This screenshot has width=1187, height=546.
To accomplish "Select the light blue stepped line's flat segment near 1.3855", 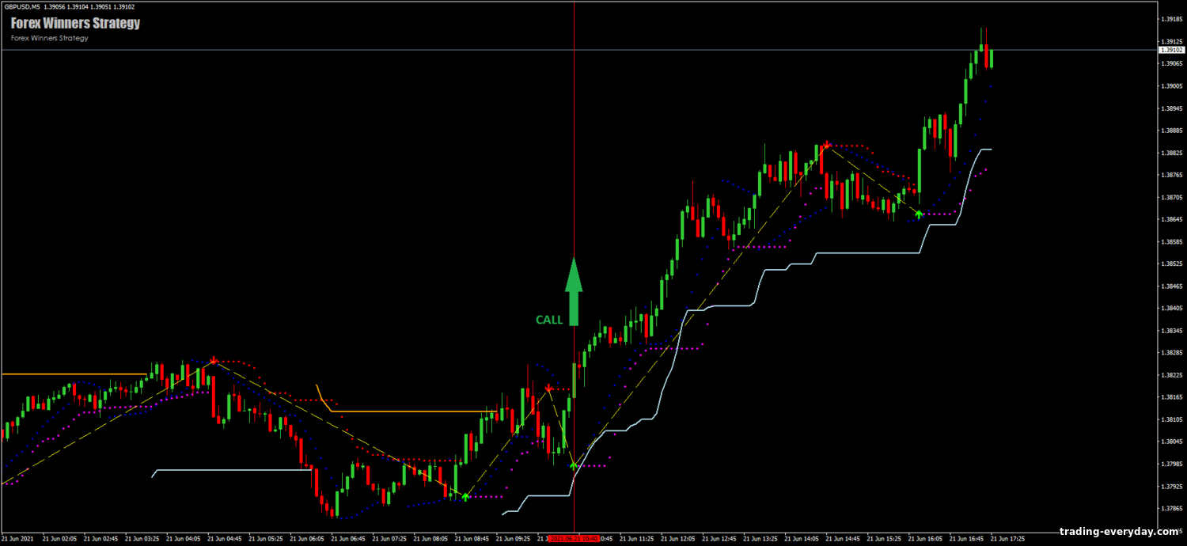I will pyautogui.click(x=867, y=252).
